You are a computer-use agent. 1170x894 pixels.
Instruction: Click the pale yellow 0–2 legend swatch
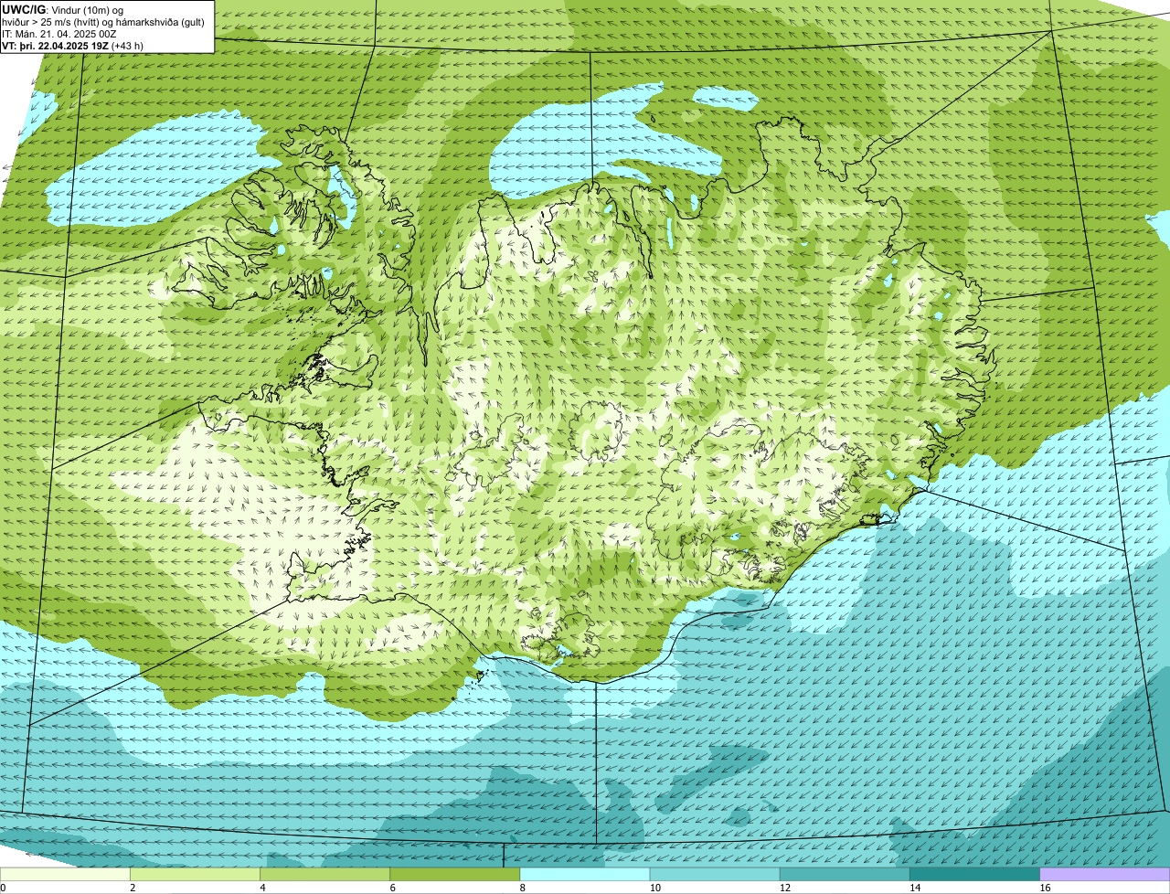pyautogui.click(x=66, y=874)
